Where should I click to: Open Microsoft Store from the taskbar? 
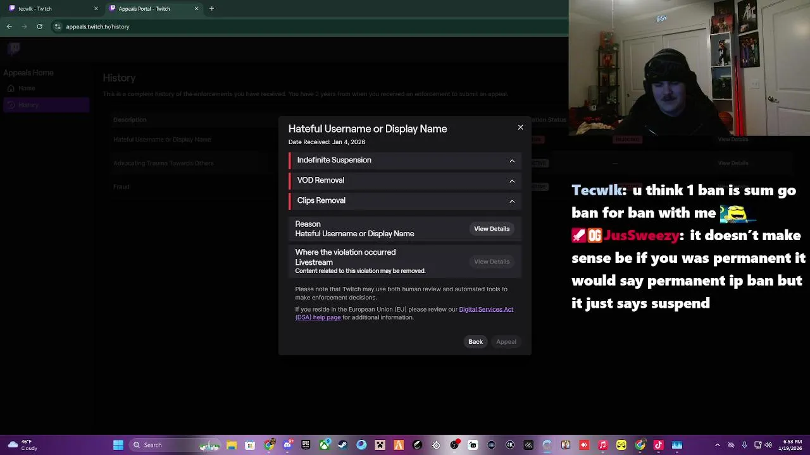(250, 445)
